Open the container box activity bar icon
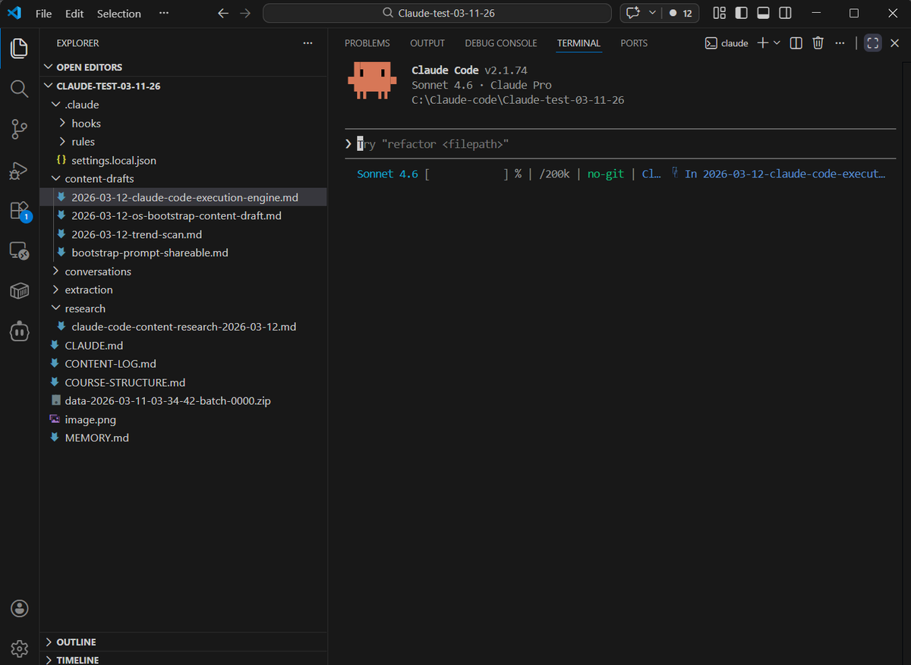The image size is (911, 665). [20, 291]
